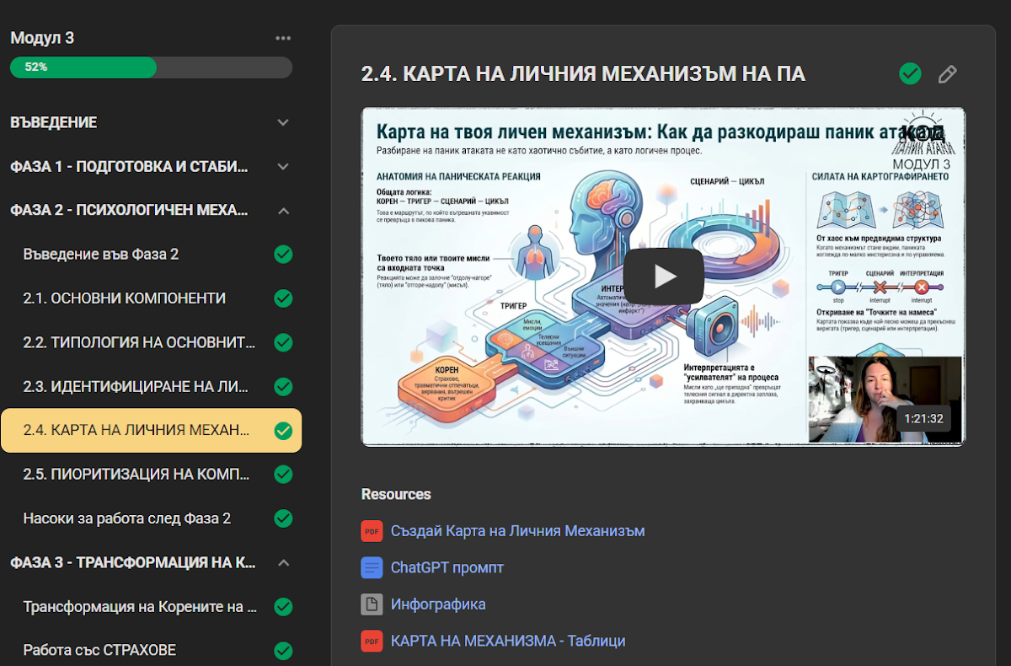
Task: Open lesson Трансформация на Корените
Action: [x=140, y=606]
